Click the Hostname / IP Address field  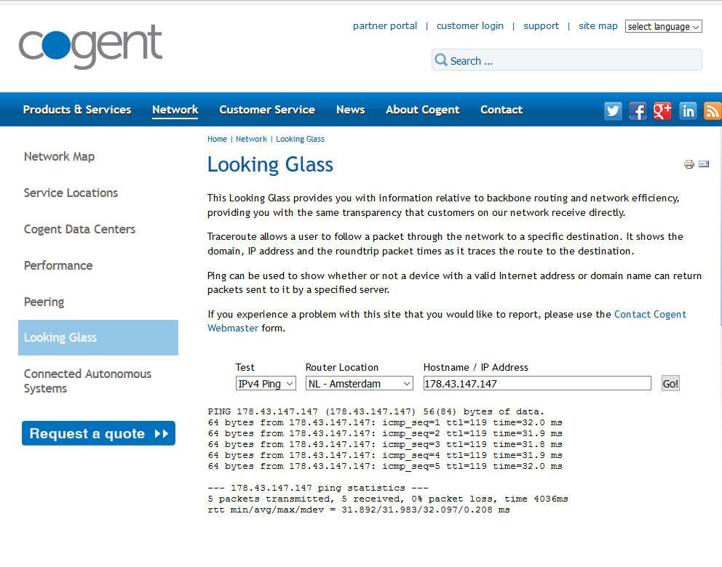click(537, 384)
